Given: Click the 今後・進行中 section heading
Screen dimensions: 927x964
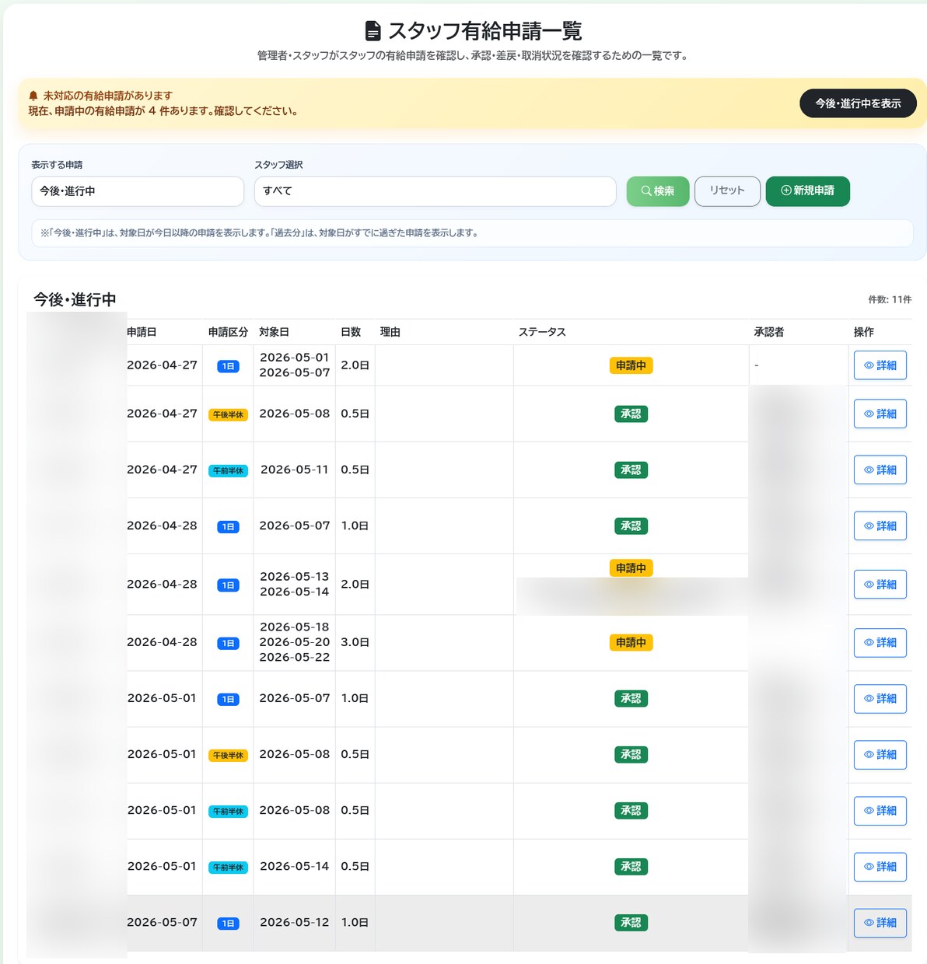Looking at the screenshot, I should [x=75, y=299].
